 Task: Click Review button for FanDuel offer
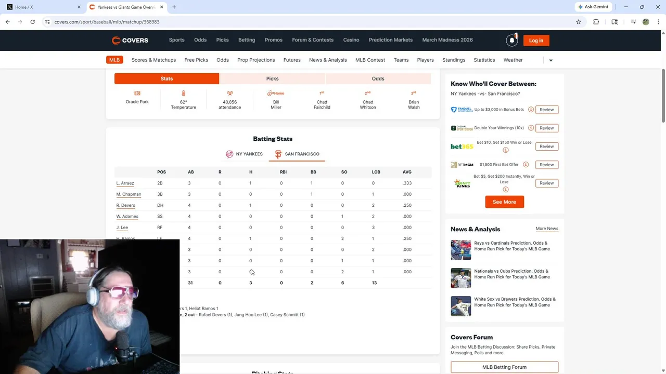(546, 110)
